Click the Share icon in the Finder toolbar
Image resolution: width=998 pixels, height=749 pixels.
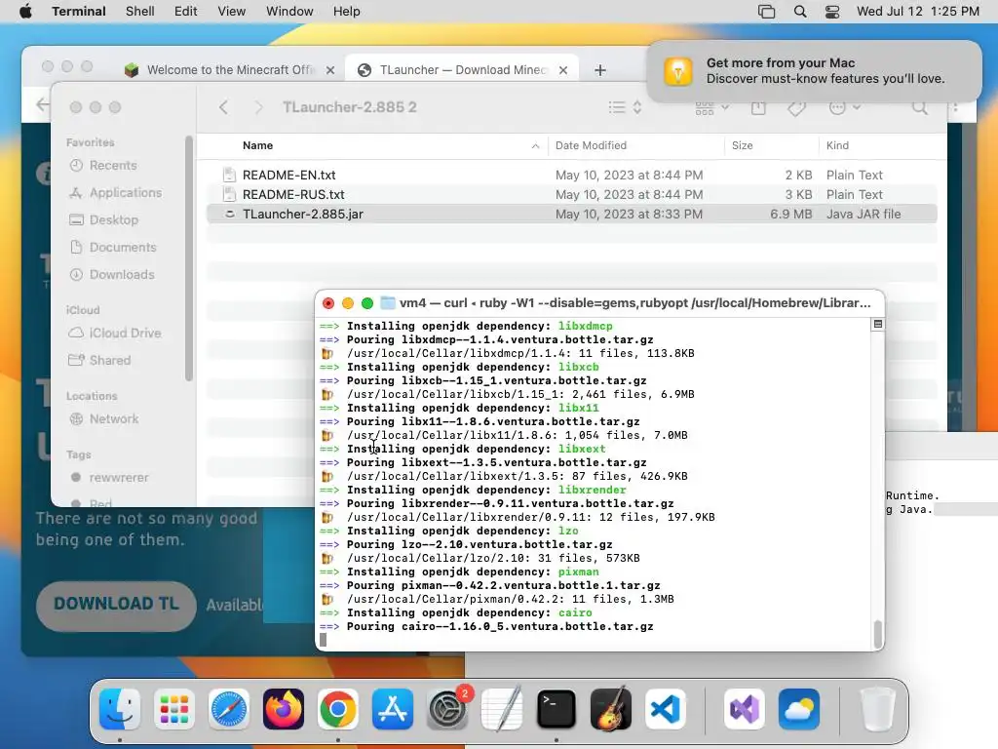(758, 107)
